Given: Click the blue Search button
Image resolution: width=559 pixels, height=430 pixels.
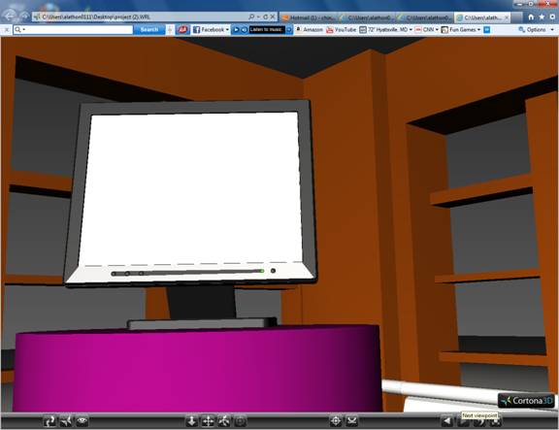Looking at the screenshot, I should coord(149,29).
